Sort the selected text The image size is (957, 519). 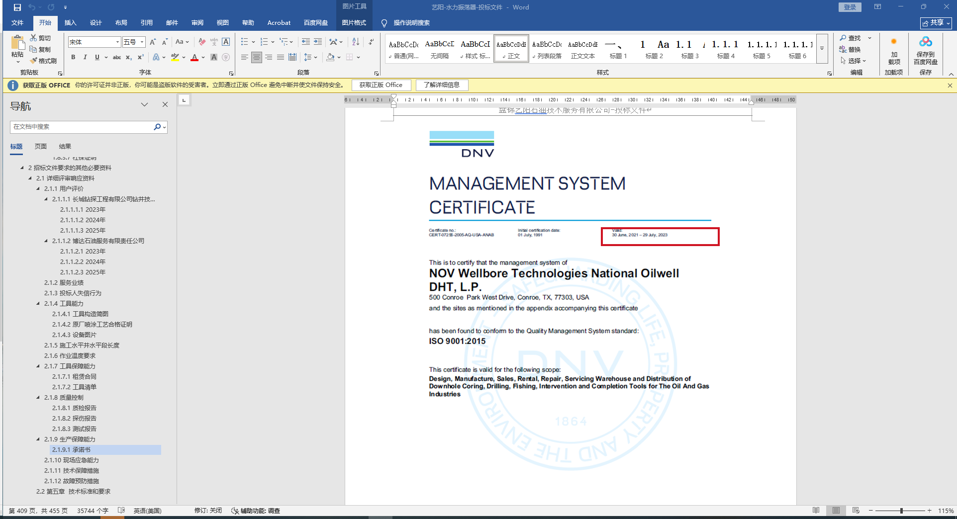[356, 42]
